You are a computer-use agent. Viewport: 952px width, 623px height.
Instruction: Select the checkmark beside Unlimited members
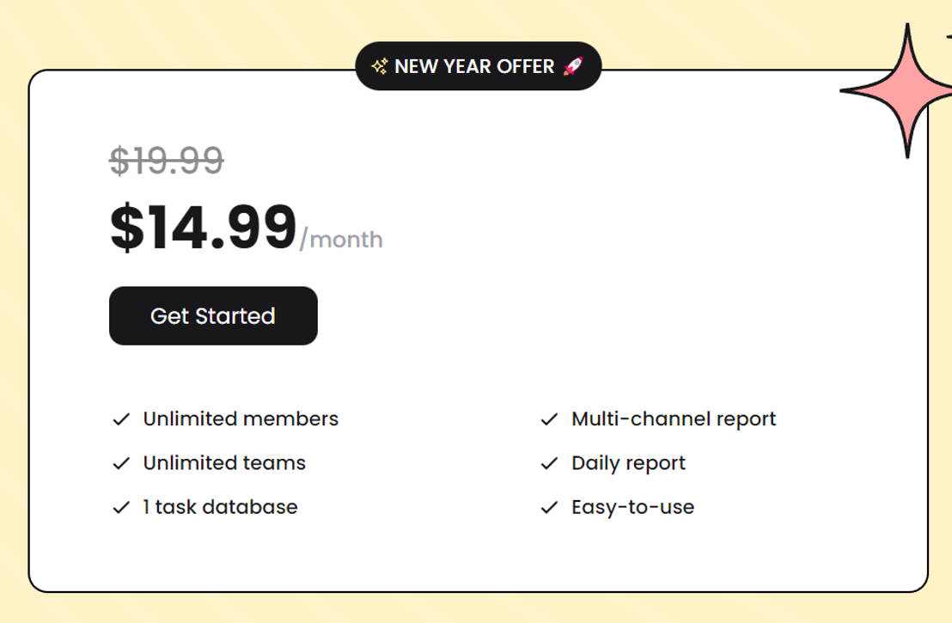(120, 419)
